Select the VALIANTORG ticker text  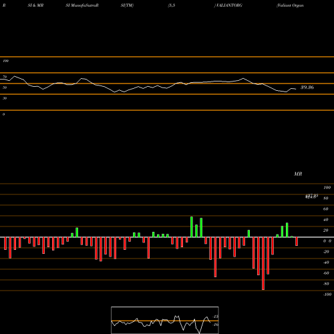(x=229, y=5)
